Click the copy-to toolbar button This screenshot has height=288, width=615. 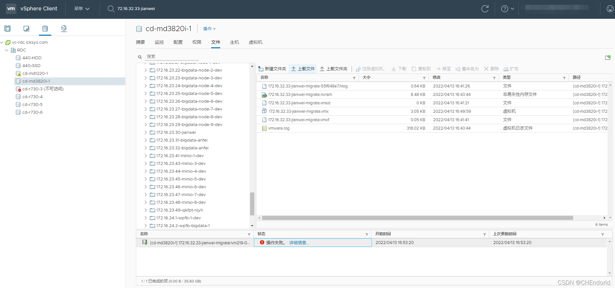(x=421, y=69)
